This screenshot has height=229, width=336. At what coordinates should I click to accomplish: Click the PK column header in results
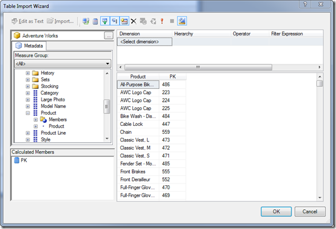click(173, 77)
